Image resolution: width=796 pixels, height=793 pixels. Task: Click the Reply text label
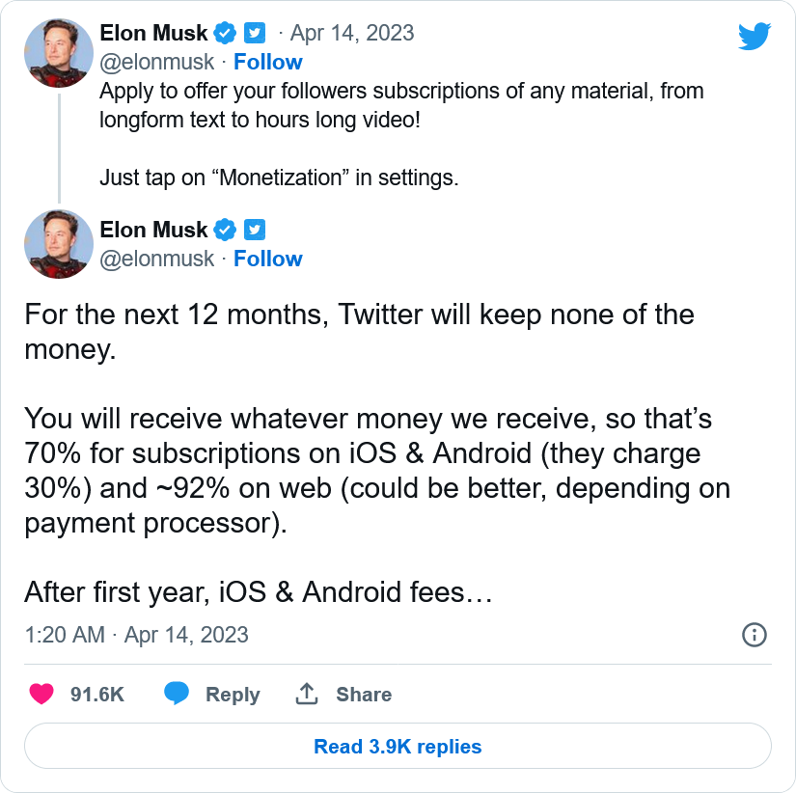click(x=233, y=695)
